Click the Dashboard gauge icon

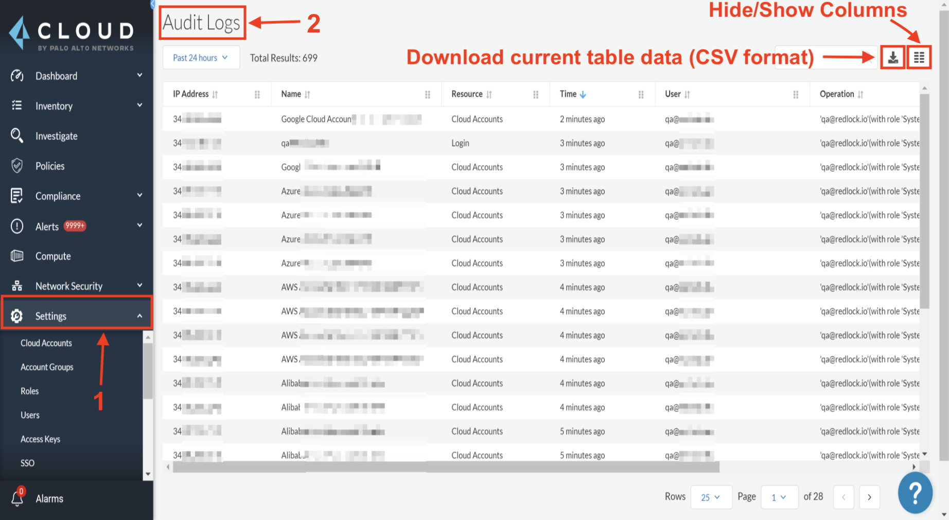(17, 76)
